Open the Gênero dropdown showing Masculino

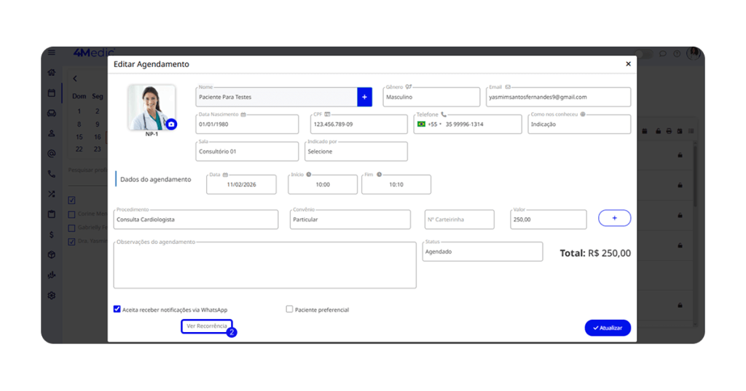431,97
